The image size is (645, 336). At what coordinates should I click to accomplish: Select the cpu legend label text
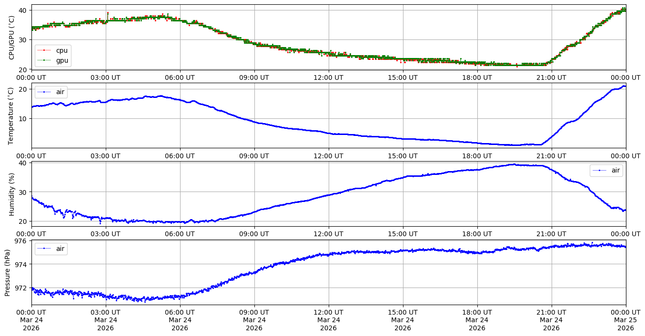coord(62,50)
